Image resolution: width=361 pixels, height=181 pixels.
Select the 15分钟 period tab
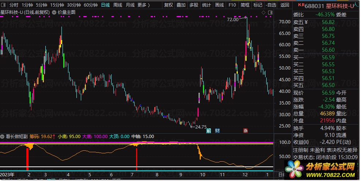click(57, 5)
